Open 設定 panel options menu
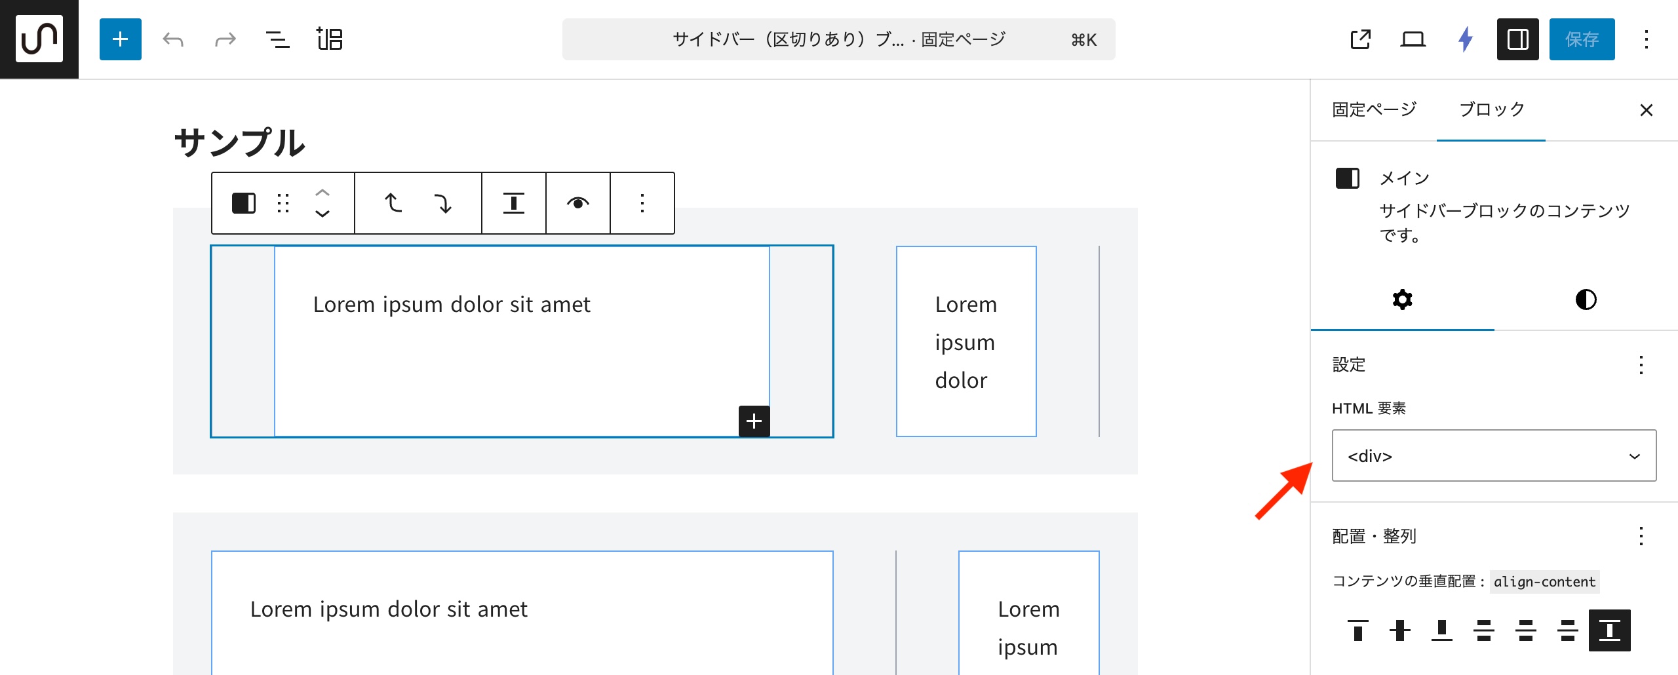The height and width of the screenshot is (675, 1678). pyautogui.click(x=1641, y=364)
